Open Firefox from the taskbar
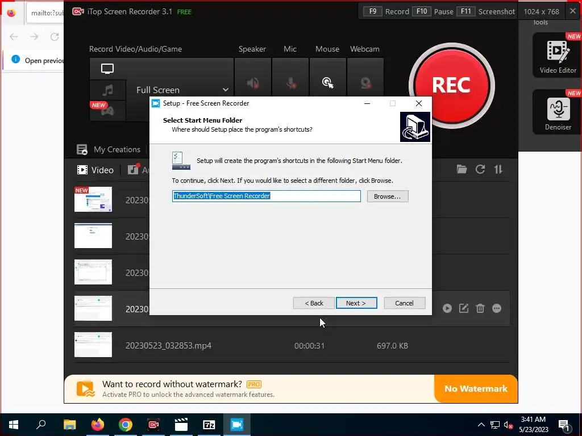 point(98,425)
